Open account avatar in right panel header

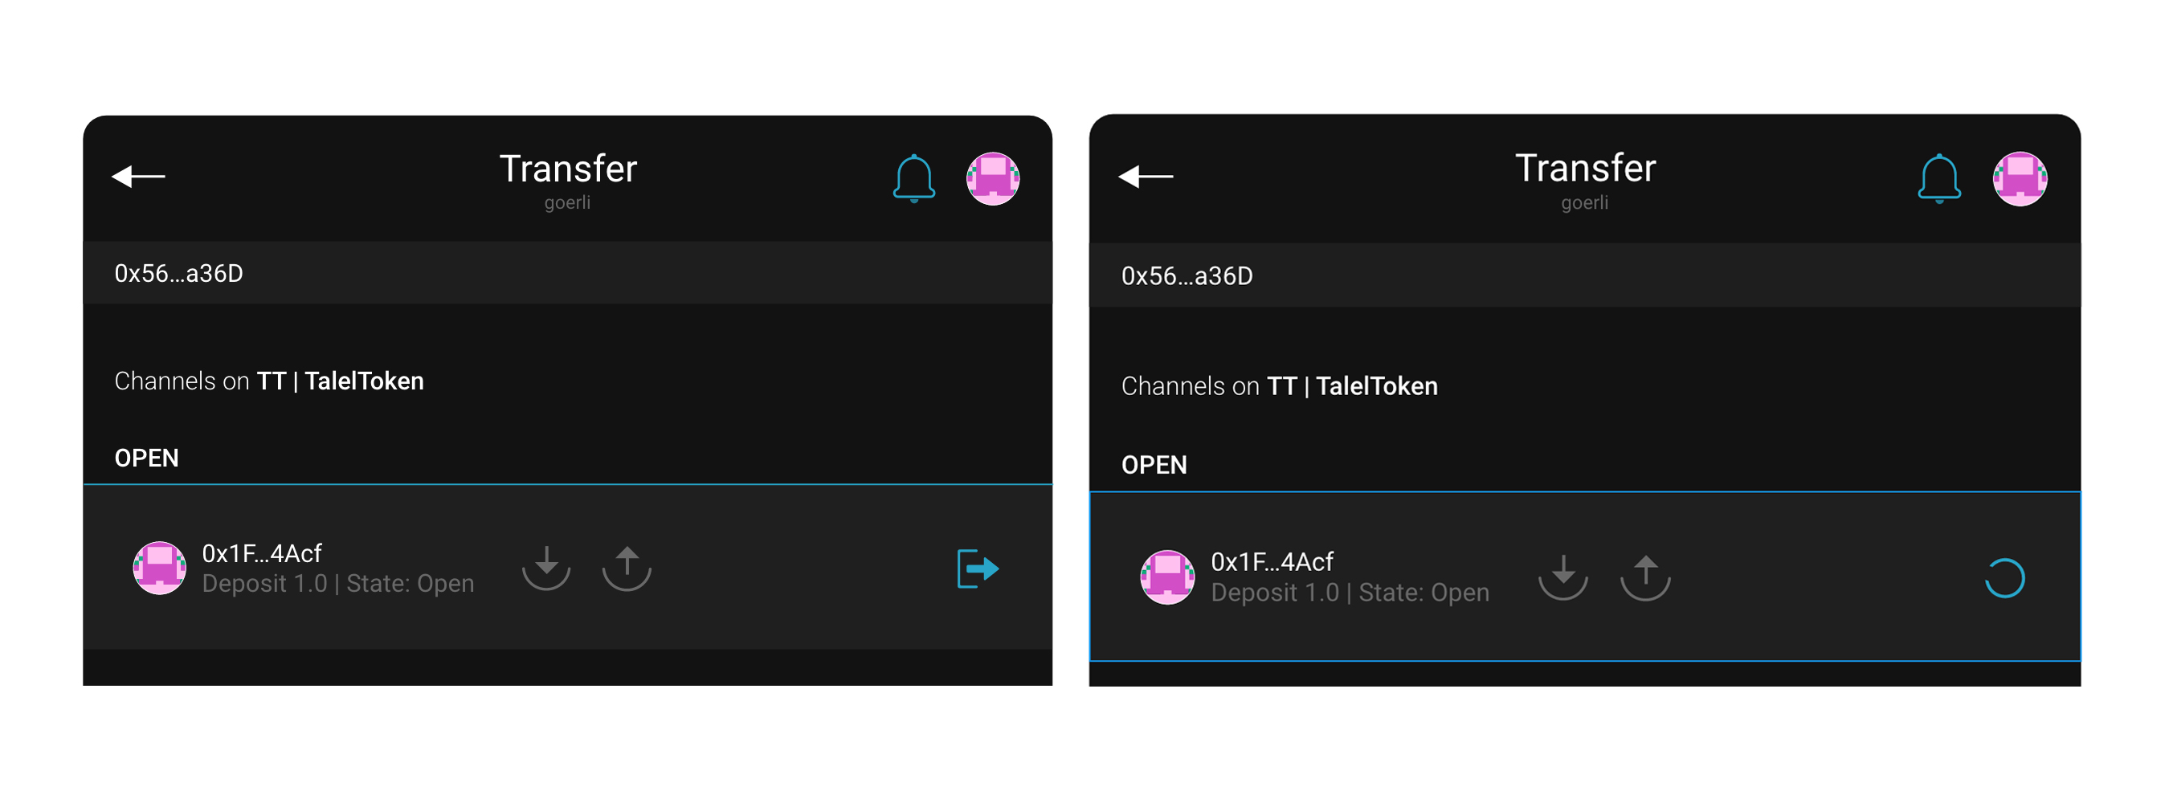tap(2019, 178)
